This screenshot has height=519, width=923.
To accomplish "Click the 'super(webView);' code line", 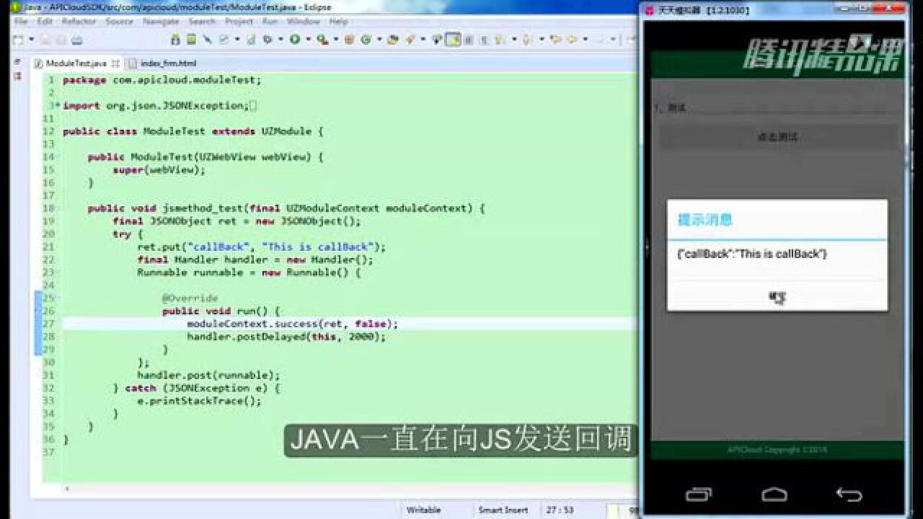I will [x=159, y=170].
